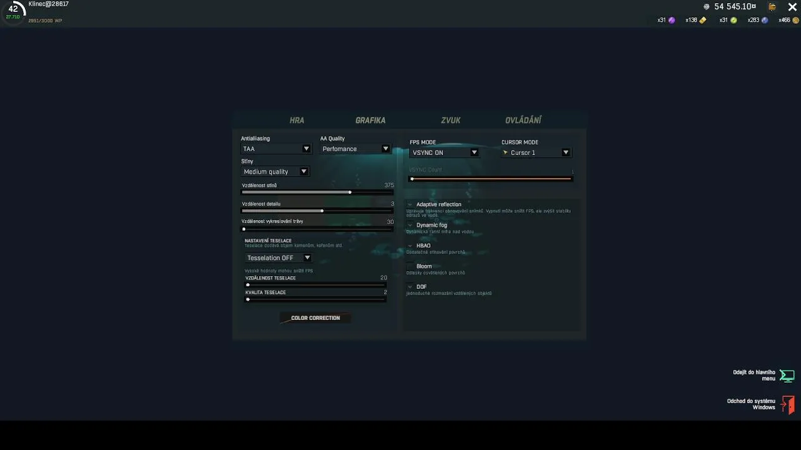
Task: Click the monitor icon for main menu
Action: (x=787, y=376)
